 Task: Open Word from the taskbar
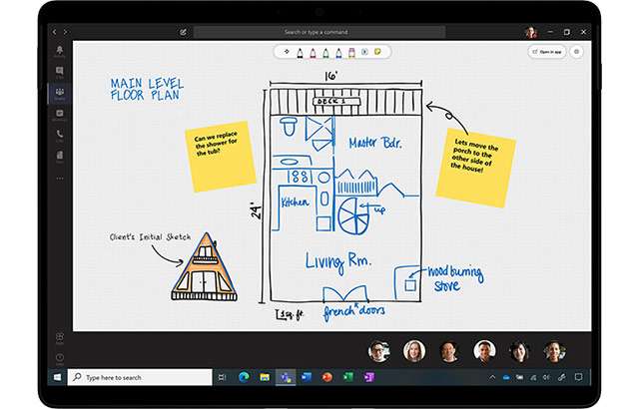pyautogui.click(x=307, y=377)
